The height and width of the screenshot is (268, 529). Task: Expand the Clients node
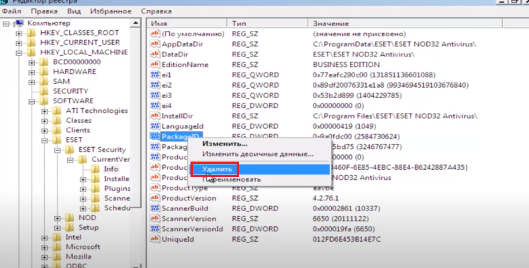(x=44, y=131)
